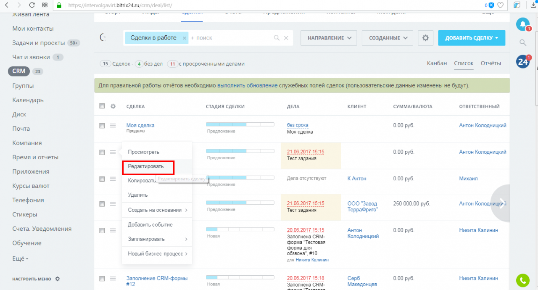Click the выполнить обновление link

pyautogui.click(x=248, y=85)
